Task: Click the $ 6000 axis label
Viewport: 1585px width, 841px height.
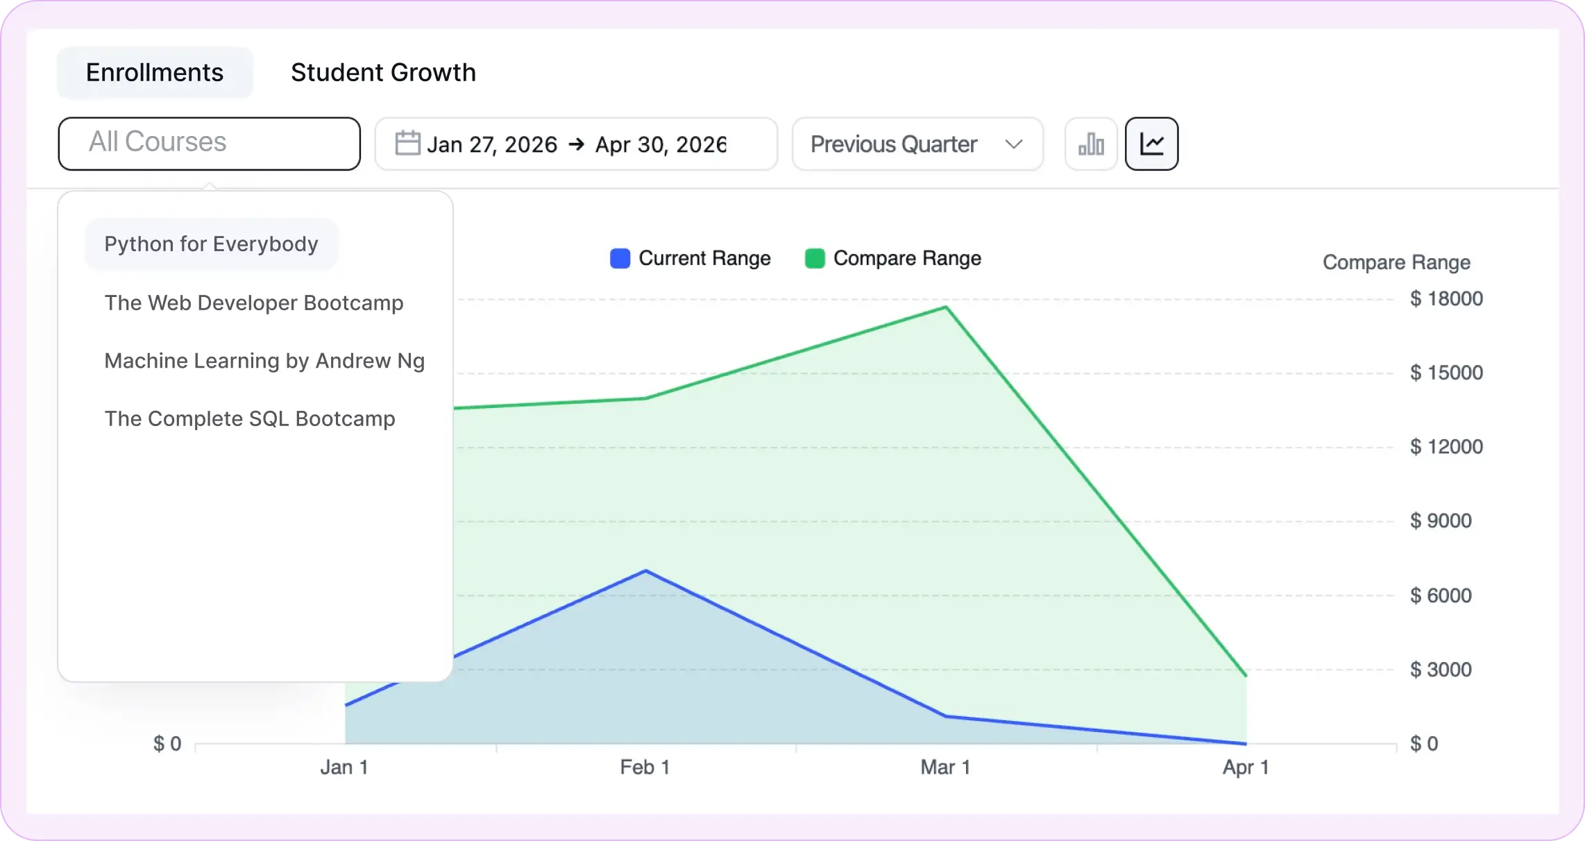Action: pyautogui.click(x=1441, y=595)
